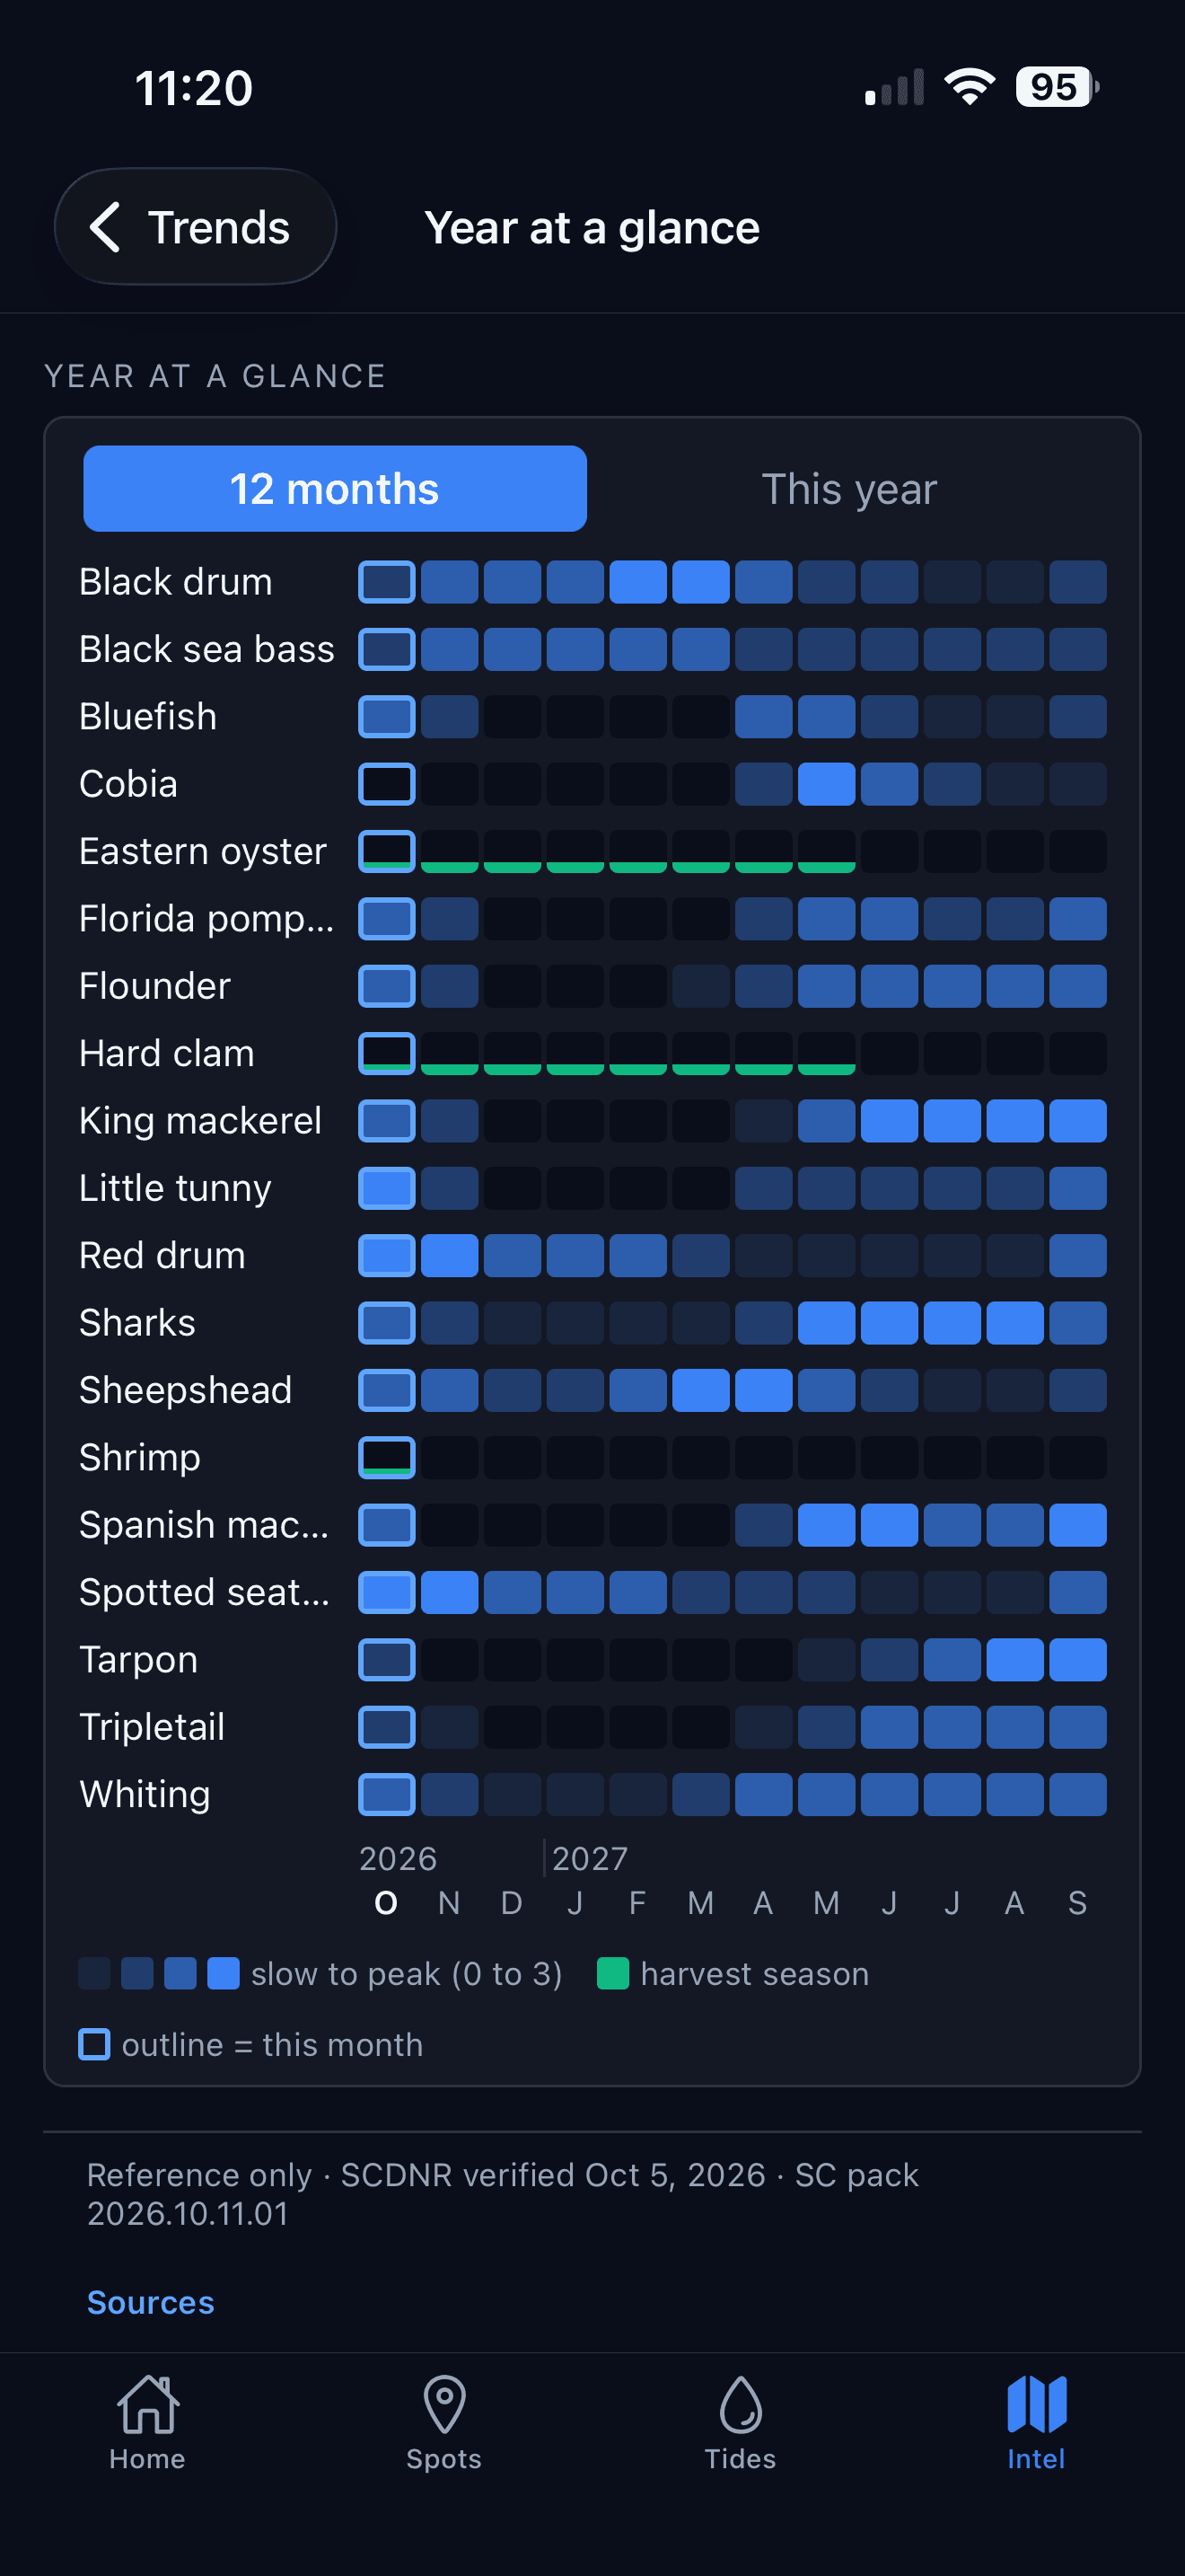Screen dimensions: 1185x2576
Task: Tap Eastern oyster's November harvest cell
Action: 450,851
